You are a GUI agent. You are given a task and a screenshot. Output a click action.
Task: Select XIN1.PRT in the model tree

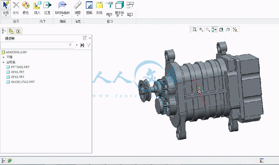(17, 72)
